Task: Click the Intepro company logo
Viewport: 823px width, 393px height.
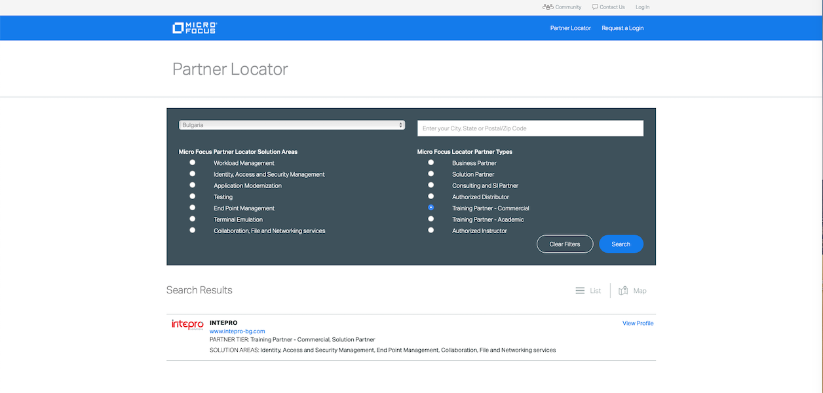Action: (x=187, y=324)
